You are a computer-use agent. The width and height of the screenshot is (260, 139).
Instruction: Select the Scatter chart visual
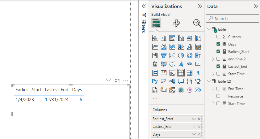click(172, 55)
